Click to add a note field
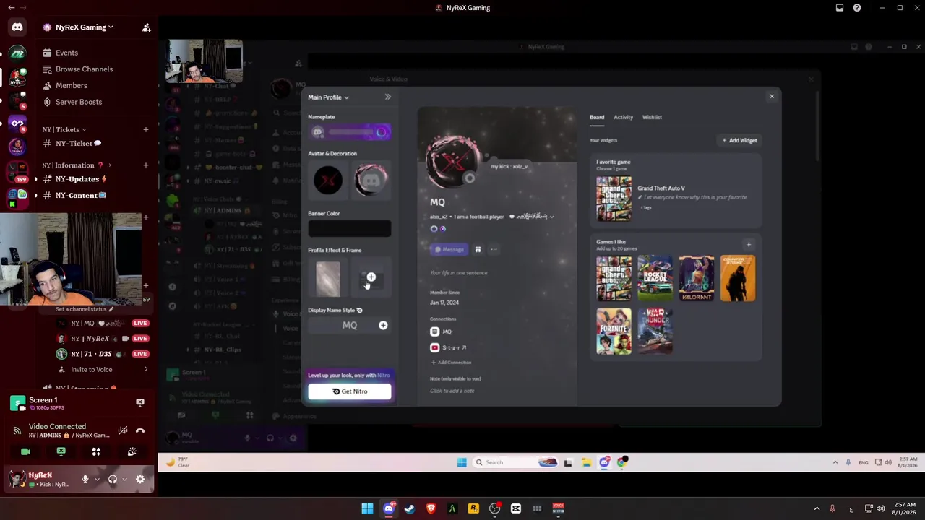The height and width of the screenshot is (520, 925). click(x=452, y=391)
